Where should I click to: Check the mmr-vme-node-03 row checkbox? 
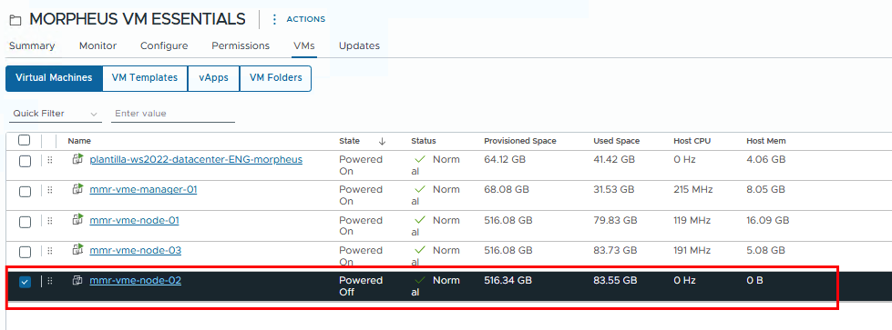(25, 252)
